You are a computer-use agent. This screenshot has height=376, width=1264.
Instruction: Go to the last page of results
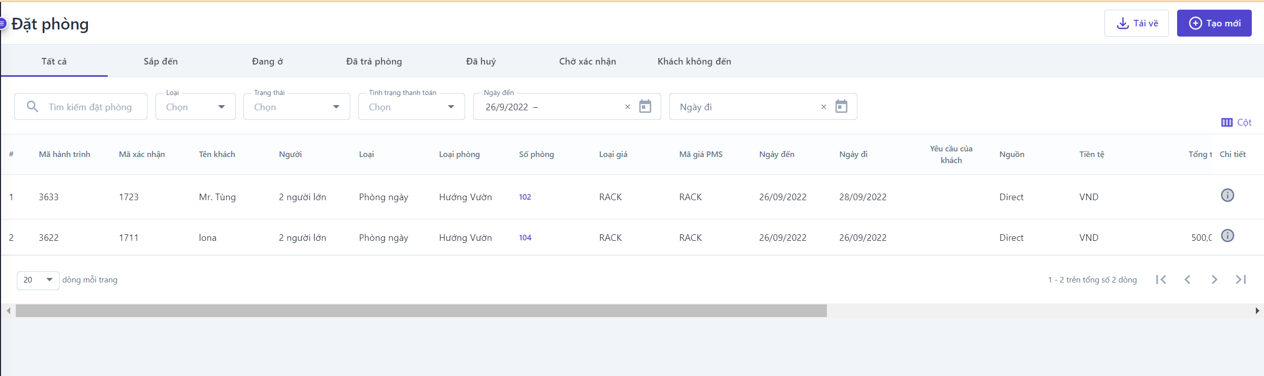1241,279
